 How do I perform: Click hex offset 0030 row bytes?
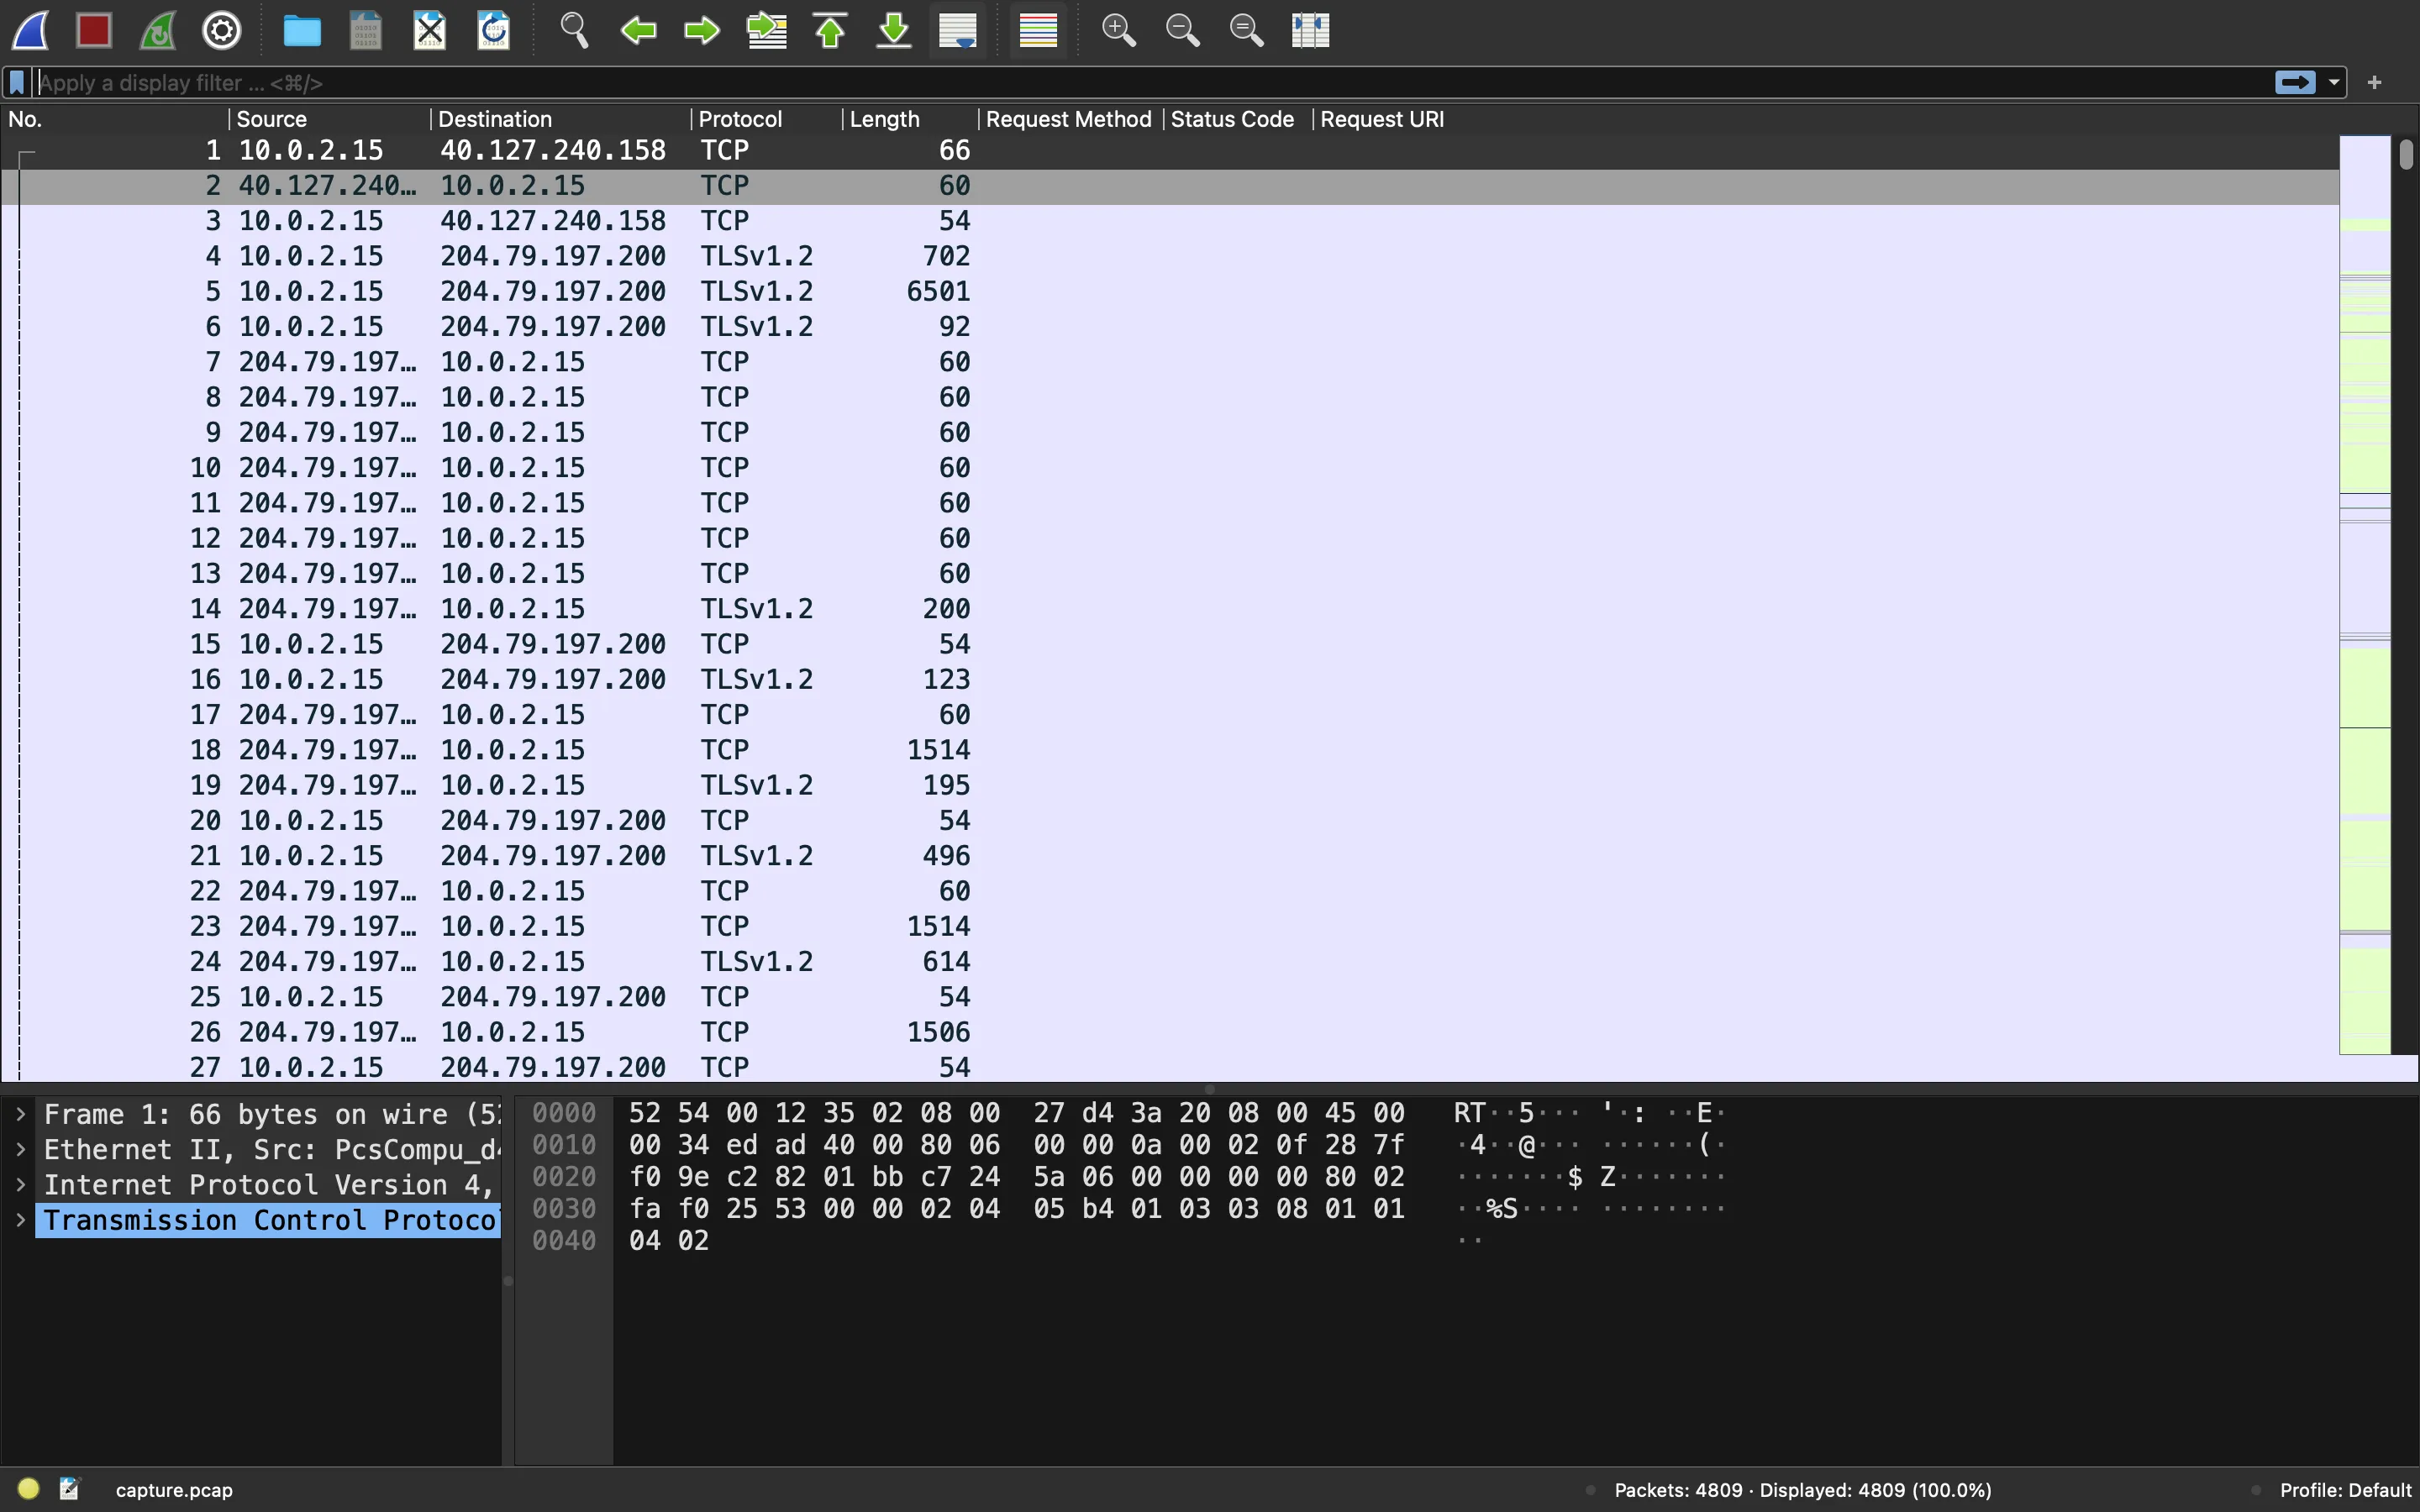(1017, 1209)
